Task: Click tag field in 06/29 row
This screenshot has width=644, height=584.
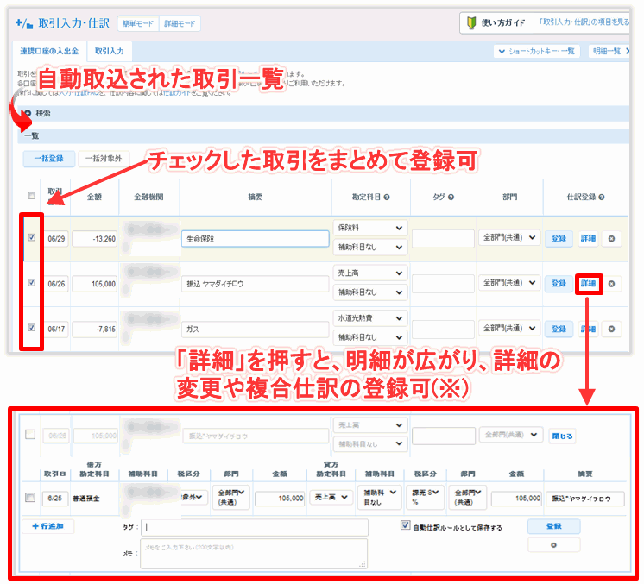Action: pos(443,239)
